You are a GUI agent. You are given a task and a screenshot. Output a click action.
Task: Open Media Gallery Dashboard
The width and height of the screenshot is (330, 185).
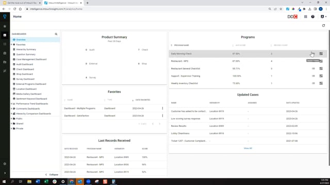click(29, 94)
